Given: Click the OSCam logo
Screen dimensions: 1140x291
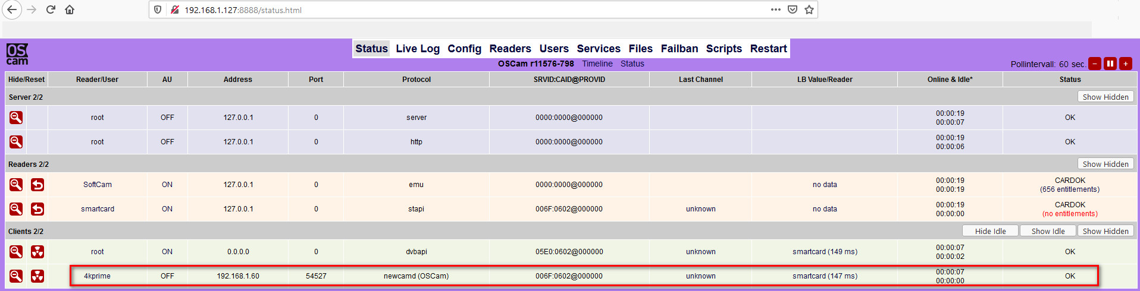Looking at the screenshot, I should [x=17, y=54].
